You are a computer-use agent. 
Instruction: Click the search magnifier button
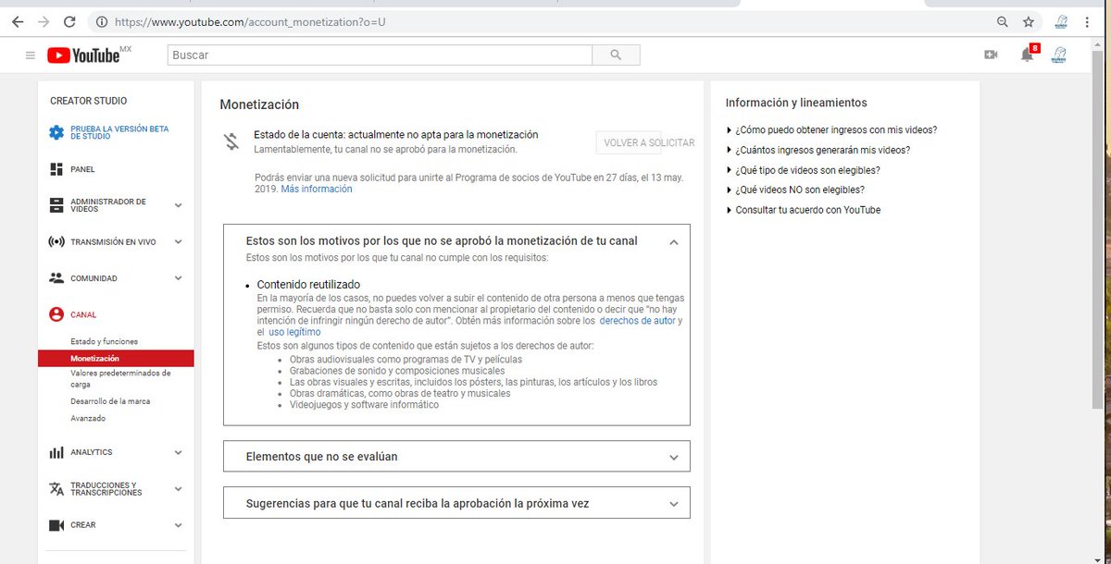(x=616, y=55)
